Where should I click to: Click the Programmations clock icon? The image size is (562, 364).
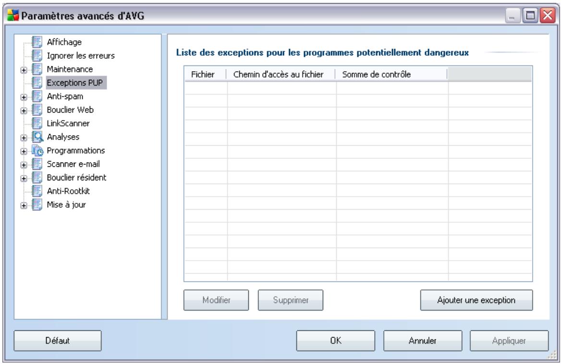coord(37,151)
